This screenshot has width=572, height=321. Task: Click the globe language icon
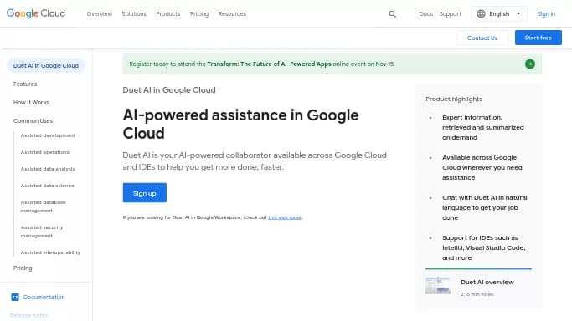coord(482,14)
